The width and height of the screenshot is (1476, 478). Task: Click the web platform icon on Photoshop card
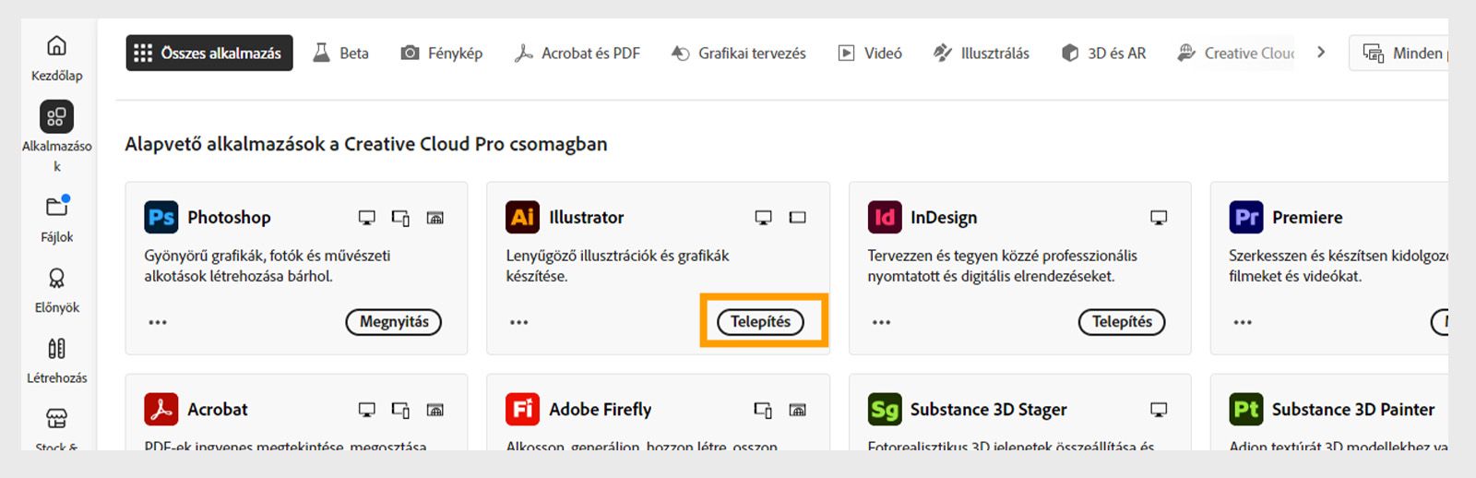(435, 218)
